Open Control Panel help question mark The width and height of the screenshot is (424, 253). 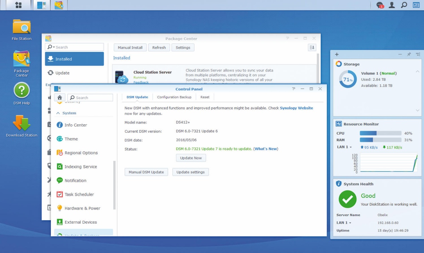294,89
